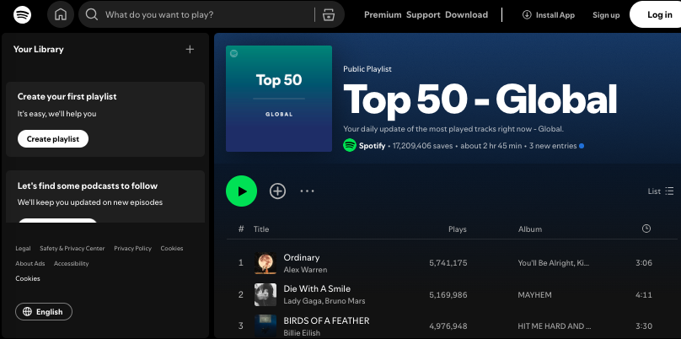The image size is (681, 339).
Task: Open the English language selector
Action: click(44, 312)
